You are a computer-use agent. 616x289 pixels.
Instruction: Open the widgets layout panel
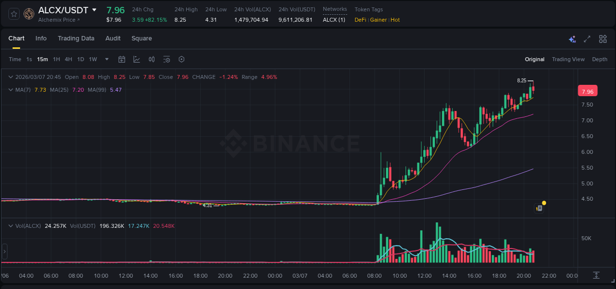tap(602, 39)
